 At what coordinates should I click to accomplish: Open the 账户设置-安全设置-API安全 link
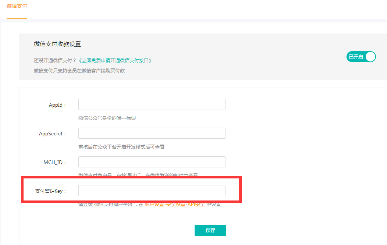click(175, 205)
